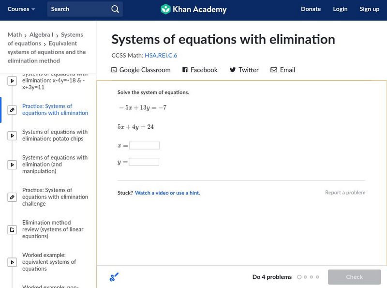Open the Donate page

[x=311, y=9]
